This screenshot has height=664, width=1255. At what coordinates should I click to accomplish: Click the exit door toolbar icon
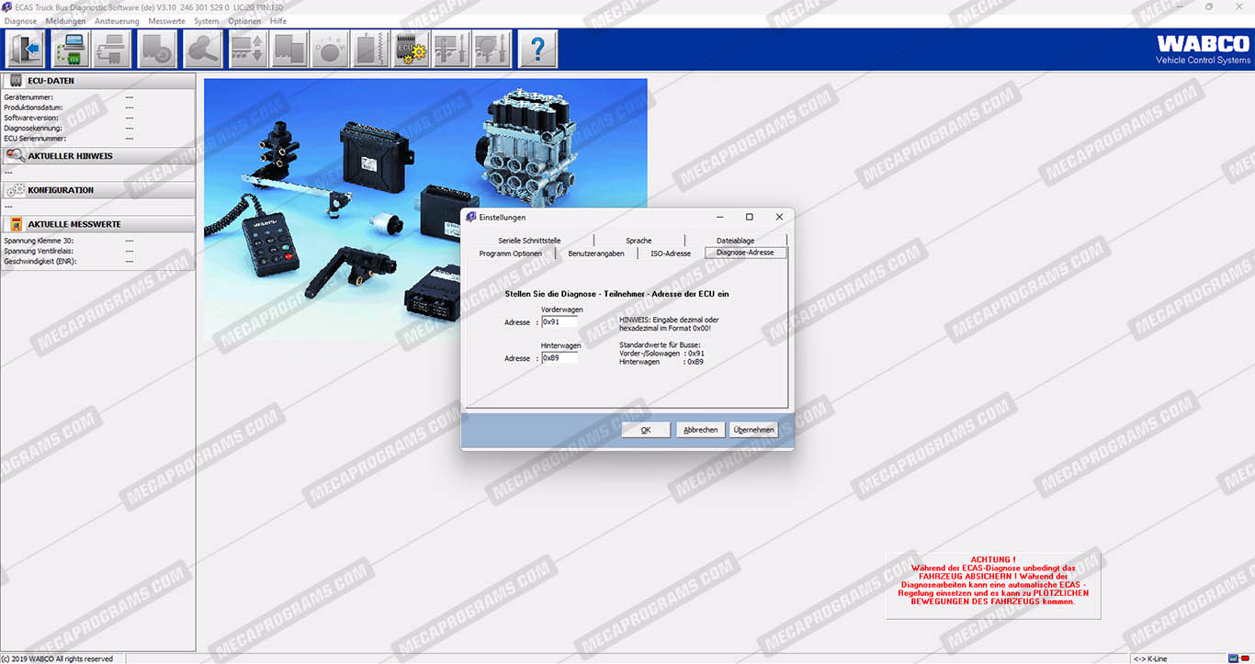(25, 50)
